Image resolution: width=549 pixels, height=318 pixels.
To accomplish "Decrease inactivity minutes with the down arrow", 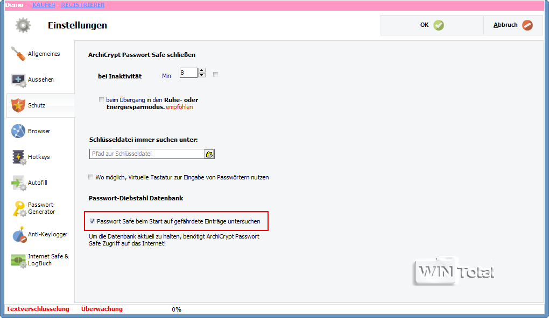I will coord(202,75).
